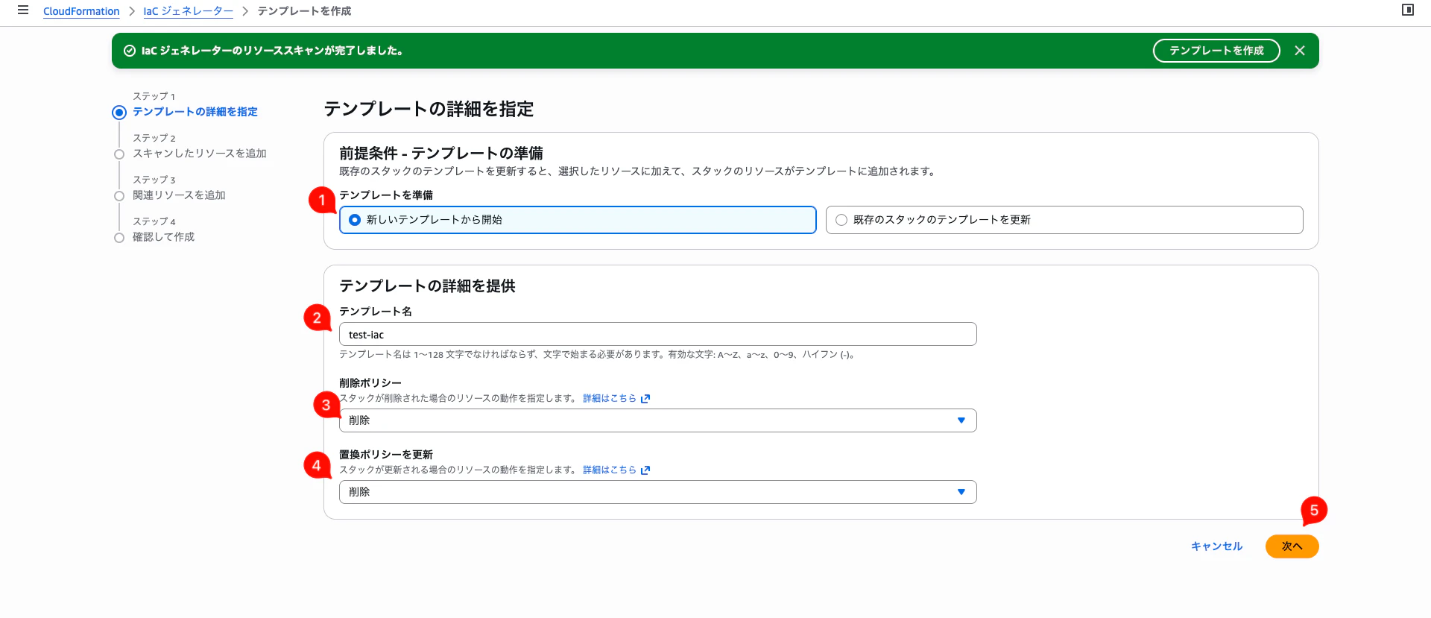Open the hamburger navigation menu icon

tap(23, 10)
